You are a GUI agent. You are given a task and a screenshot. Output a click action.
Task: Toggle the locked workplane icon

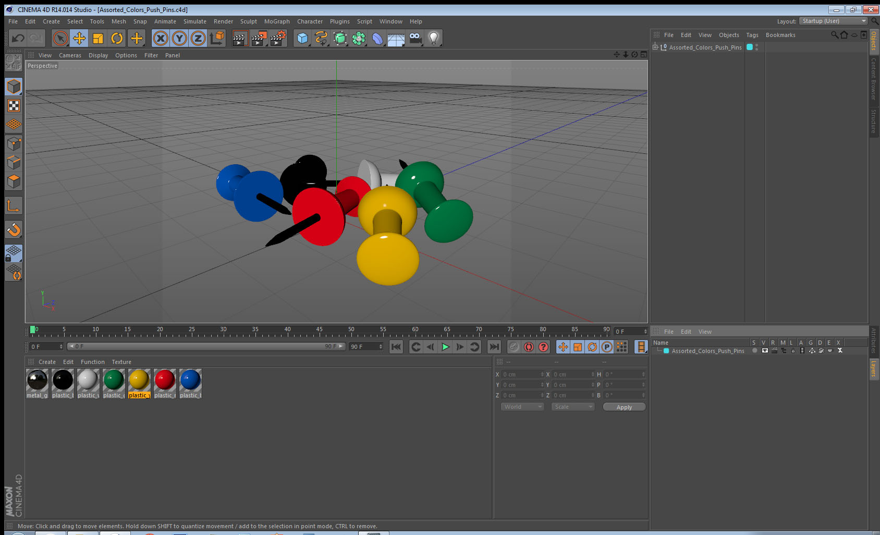(x=14, y=253)
